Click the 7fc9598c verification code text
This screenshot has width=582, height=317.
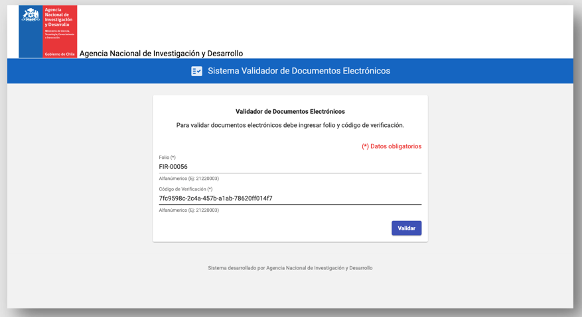pos(216,199)
